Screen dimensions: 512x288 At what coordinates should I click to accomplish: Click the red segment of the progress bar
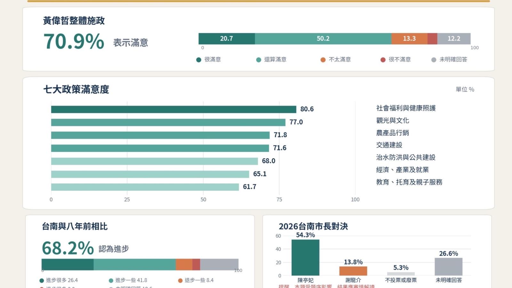tap(196, 265)
